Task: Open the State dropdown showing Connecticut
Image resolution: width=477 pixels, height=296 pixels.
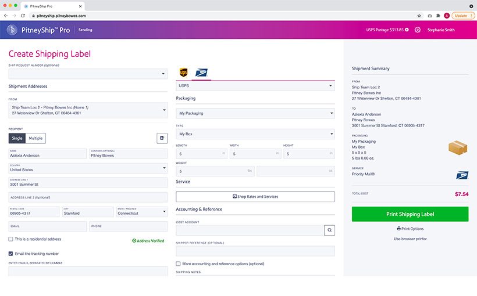Action: tap(142, 212)
